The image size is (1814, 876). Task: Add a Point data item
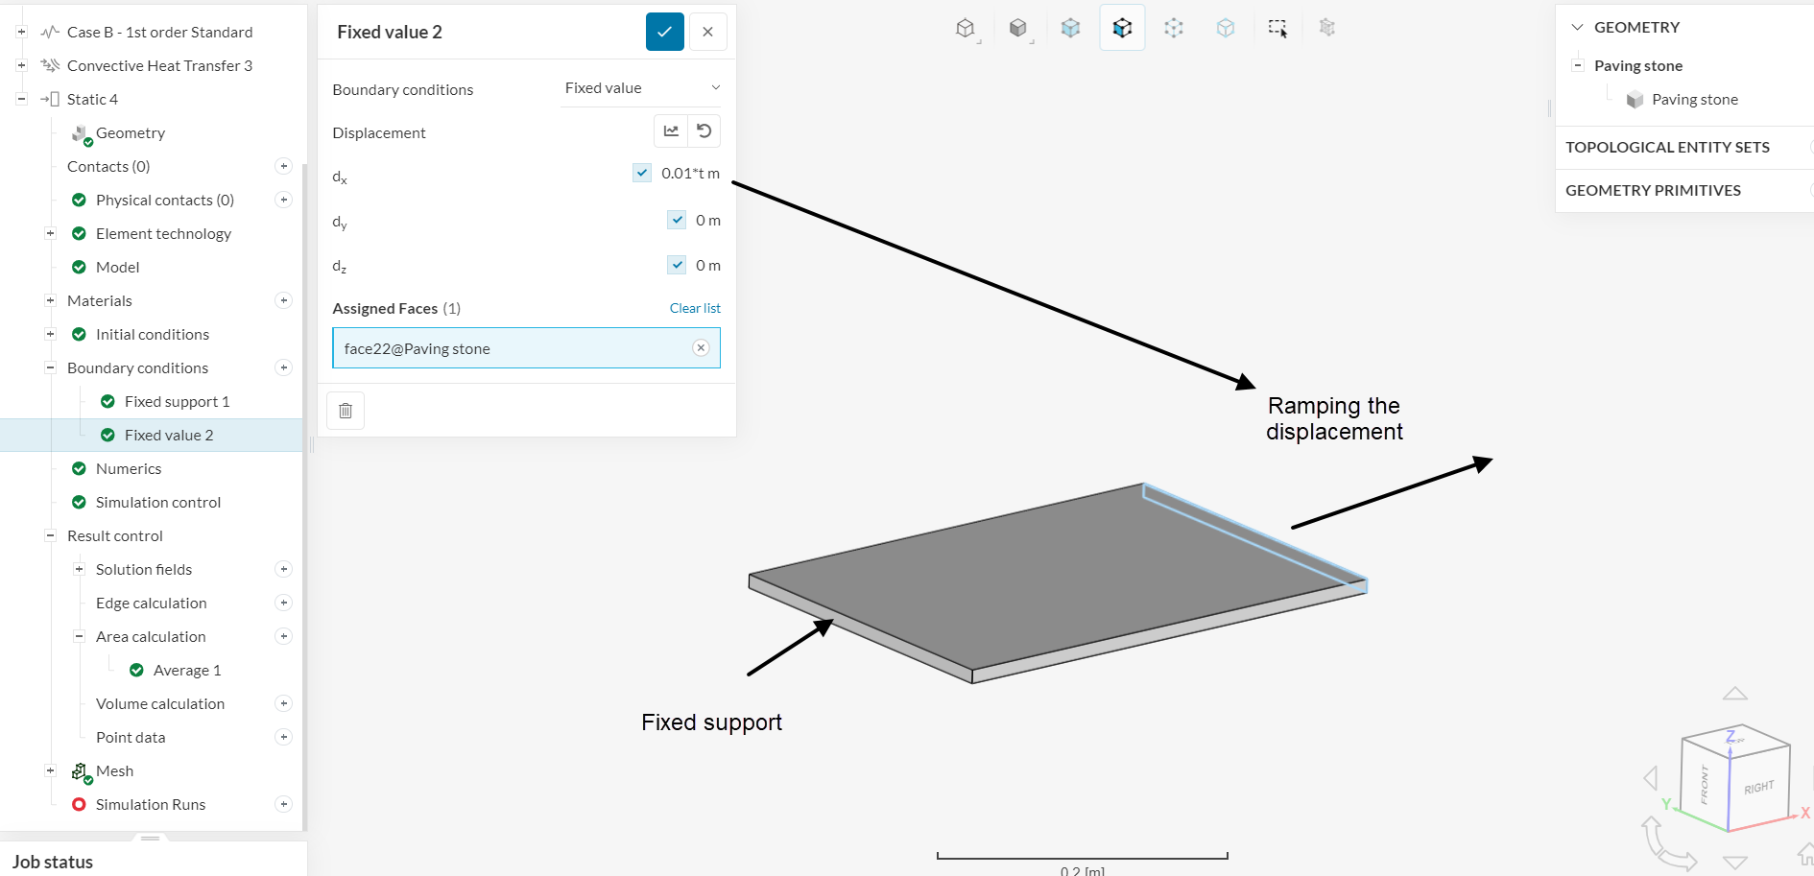click(283, 737)
